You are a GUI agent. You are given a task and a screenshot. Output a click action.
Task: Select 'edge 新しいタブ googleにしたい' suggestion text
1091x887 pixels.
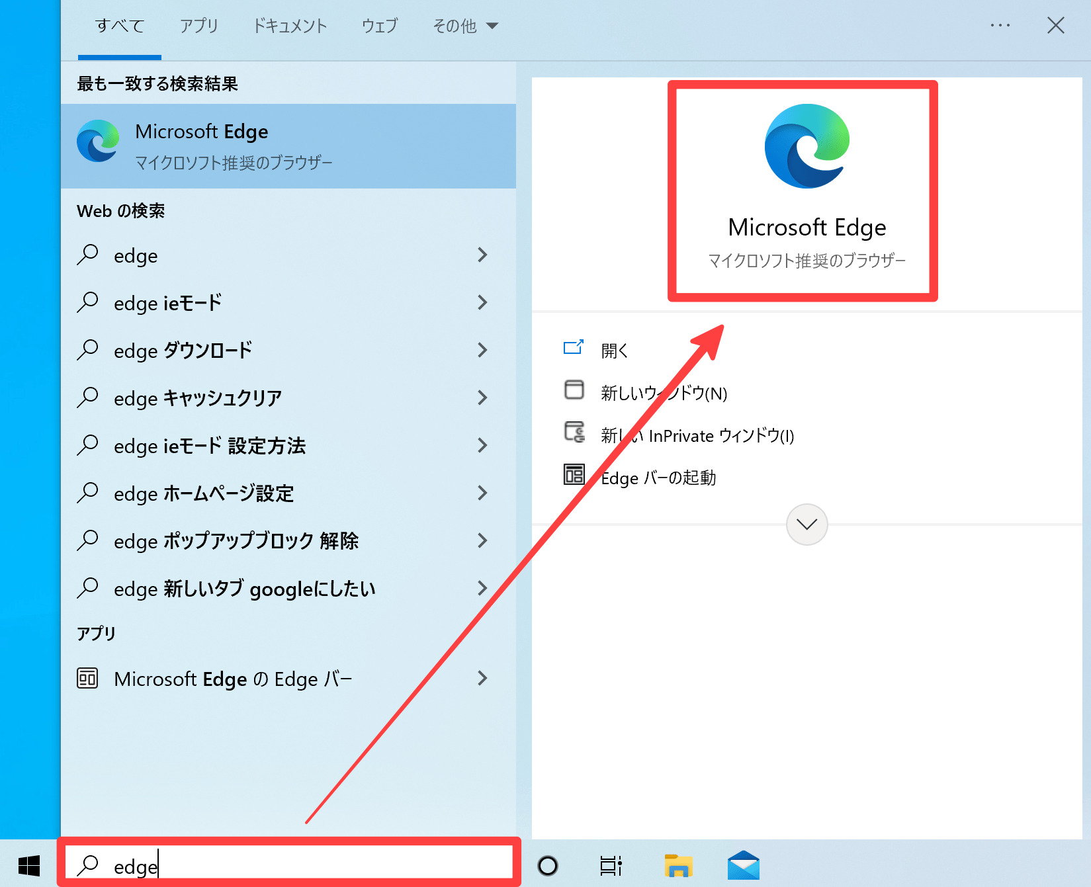[245, 588]
